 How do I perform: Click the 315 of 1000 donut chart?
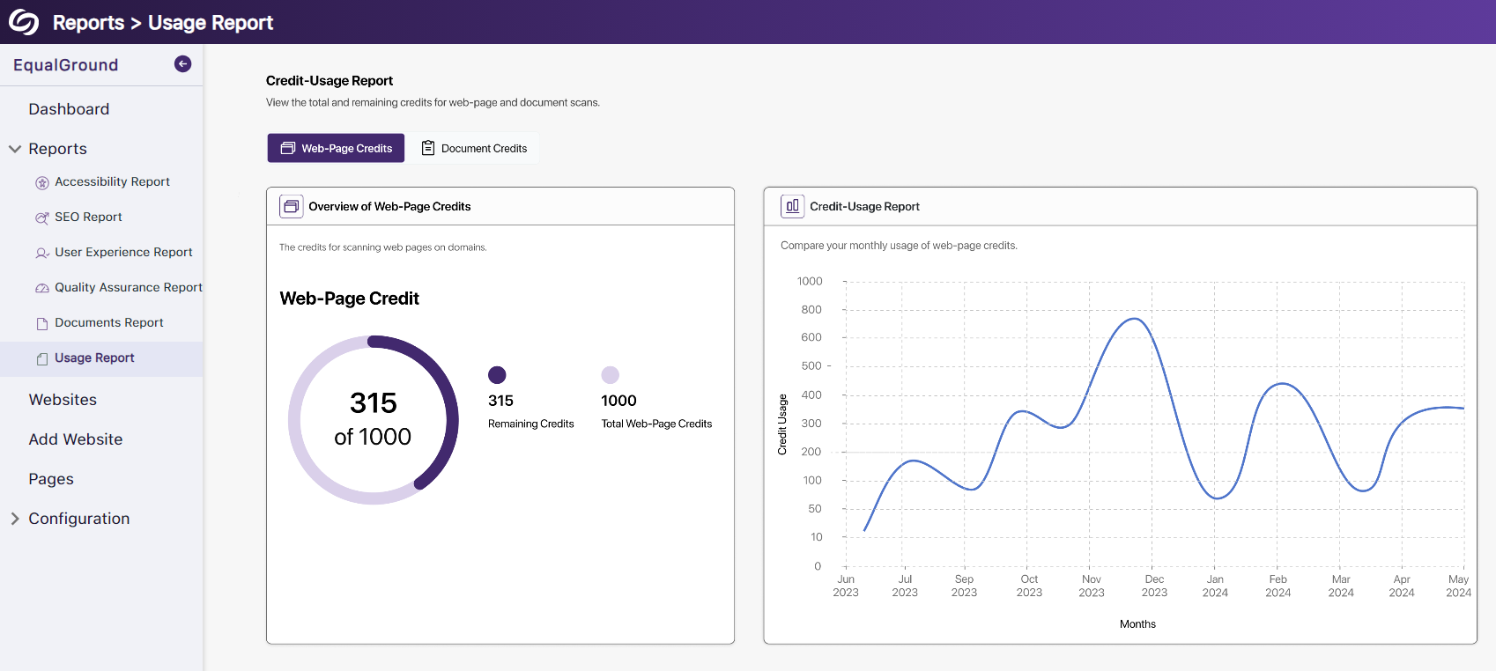pyautogui.click(x=373, y=420)
